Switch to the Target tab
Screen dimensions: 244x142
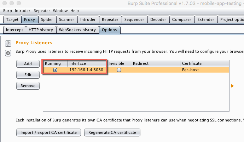click(x=12, y=19)
